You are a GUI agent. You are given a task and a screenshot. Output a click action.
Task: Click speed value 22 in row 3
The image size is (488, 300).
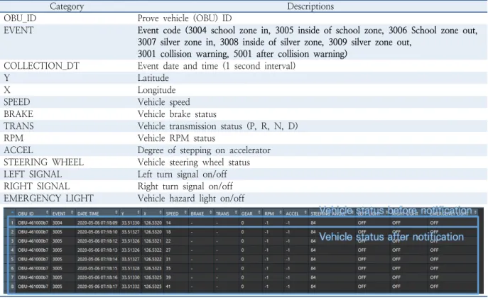tap(168, 241)
